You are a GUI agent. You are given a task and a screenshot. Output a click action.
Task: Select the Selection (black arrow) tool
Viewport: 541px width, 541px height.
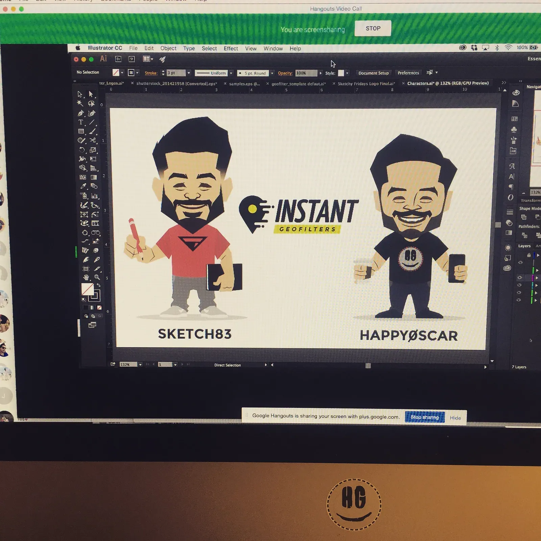click(80, 94)
